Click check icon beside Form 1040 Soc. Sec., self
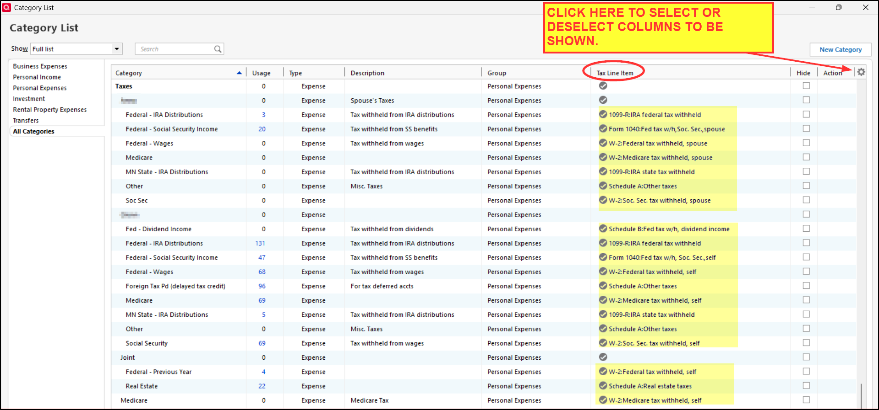Image resolution: width=879 pixels, height=410 pixels. coord(603,257)
